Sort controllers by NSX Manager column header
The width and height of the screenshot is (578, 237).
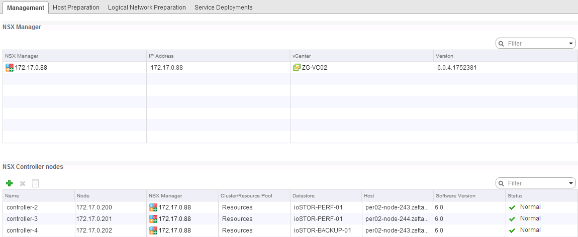pos(182,195)
